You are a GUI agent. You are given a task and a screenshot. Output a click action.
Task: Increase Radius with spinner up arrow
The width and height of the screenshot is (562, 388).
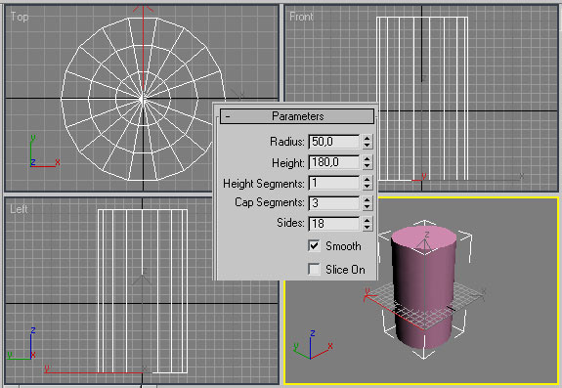point(367,138)
